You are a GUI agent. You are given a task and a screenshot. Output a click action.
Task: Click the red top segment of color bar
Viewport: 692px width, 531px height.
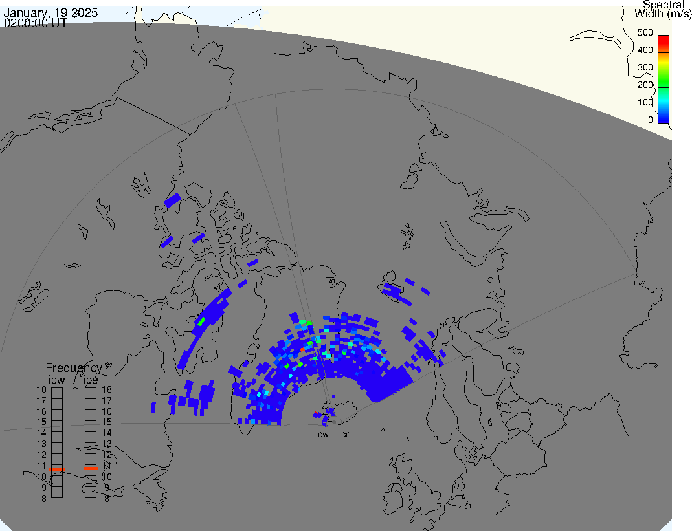click(x=664, y=44)
